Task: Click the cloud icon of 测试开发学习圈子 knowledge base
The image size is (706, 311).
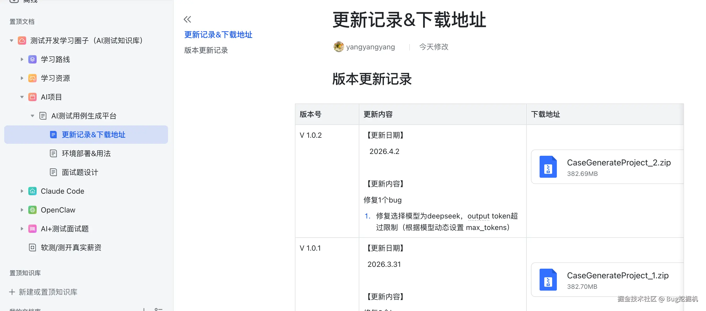Action: pos(22,41)
